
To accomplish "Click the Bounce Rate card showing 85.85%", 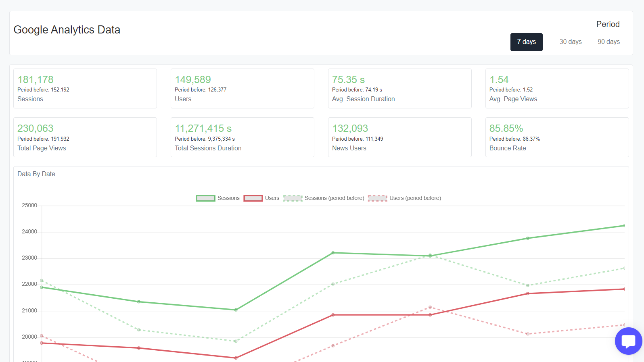I will [557, 137].
